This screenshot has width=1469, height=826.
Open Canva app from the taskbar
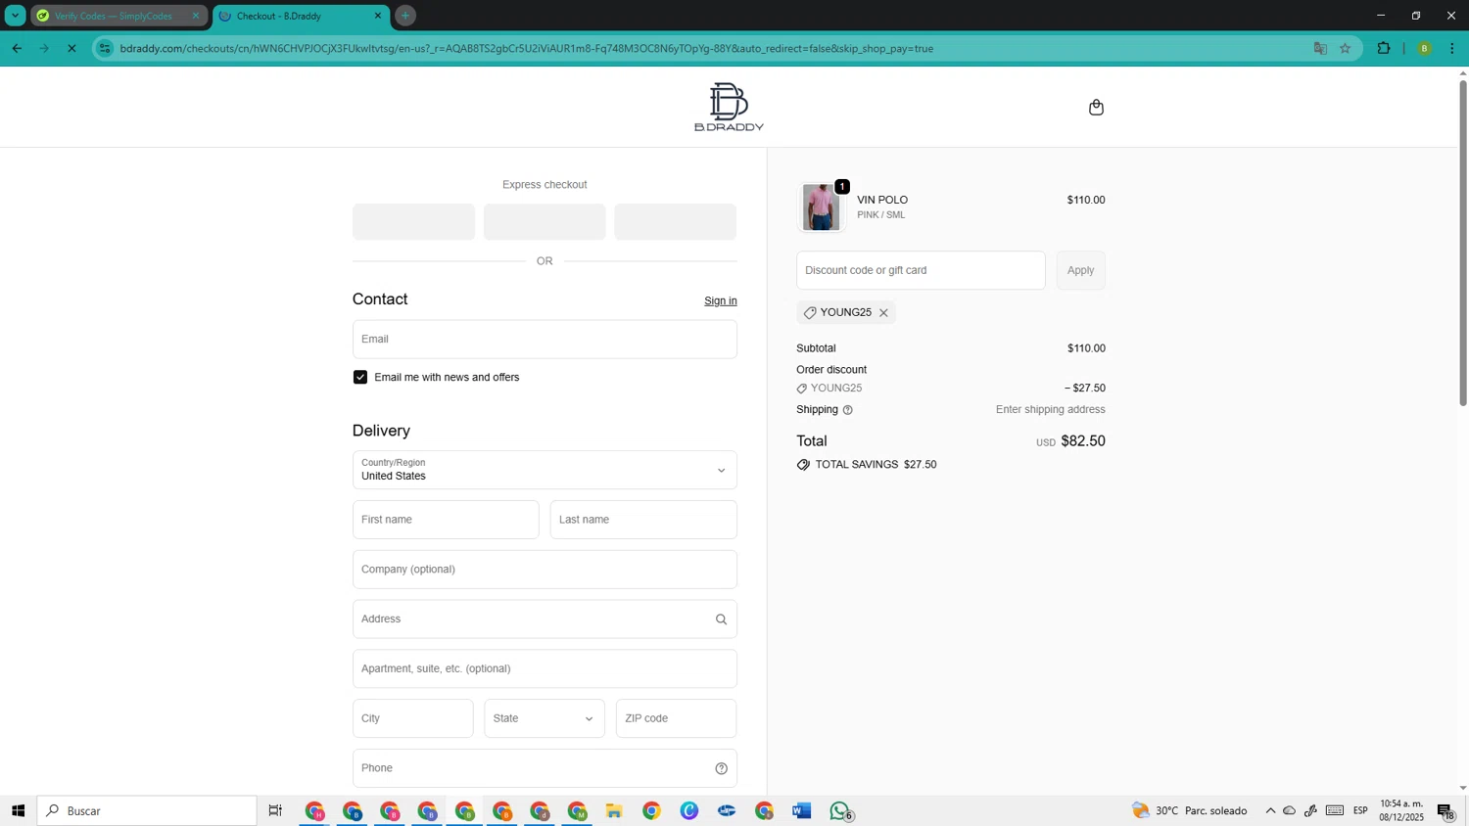click(689, 810)
